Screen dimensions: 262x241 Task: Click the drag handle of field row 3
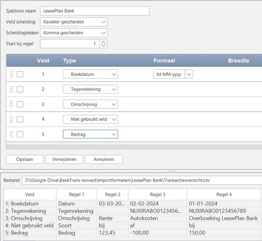coord(11,104)
